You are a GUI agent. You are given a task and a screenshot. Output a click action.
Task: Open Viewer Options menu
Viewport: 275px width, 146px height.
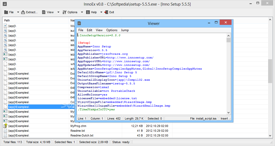(x=112, y=30)
